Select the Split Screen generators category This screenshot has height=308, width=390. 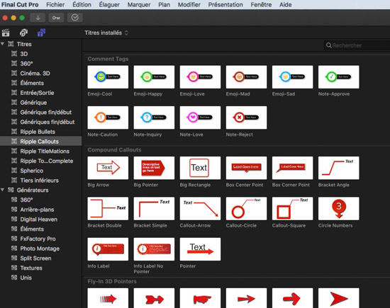tap(41, 258)
